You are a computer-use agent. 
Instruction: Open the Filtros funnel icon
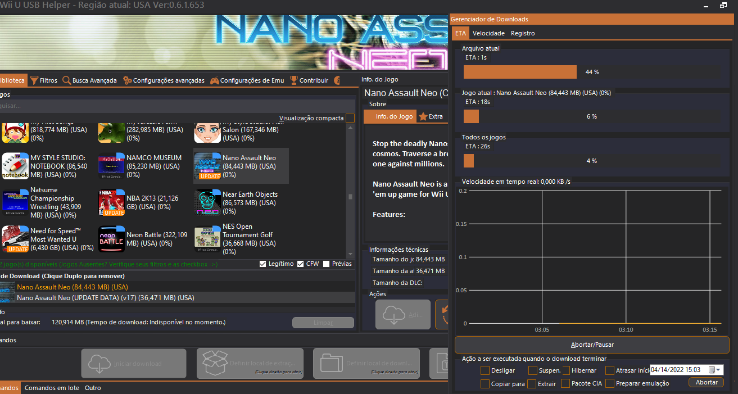34,80
